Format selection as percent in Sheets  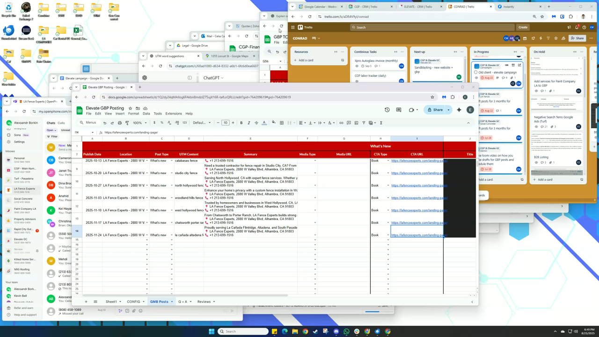[162, 123]
